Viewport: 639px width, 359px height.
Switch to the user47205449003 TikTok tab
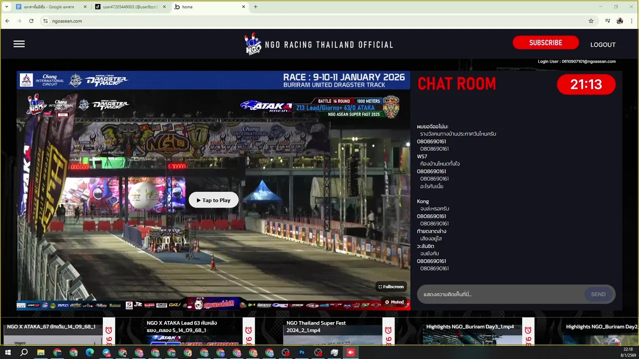131,7
